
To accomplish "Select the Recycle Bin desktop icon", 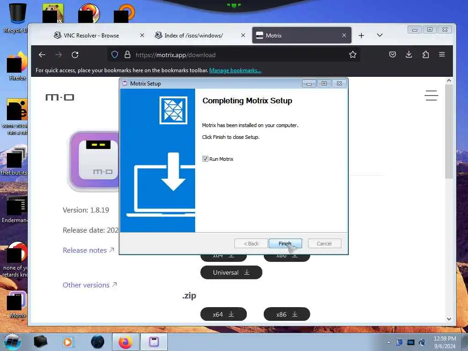I will click(x=16, y=18).
